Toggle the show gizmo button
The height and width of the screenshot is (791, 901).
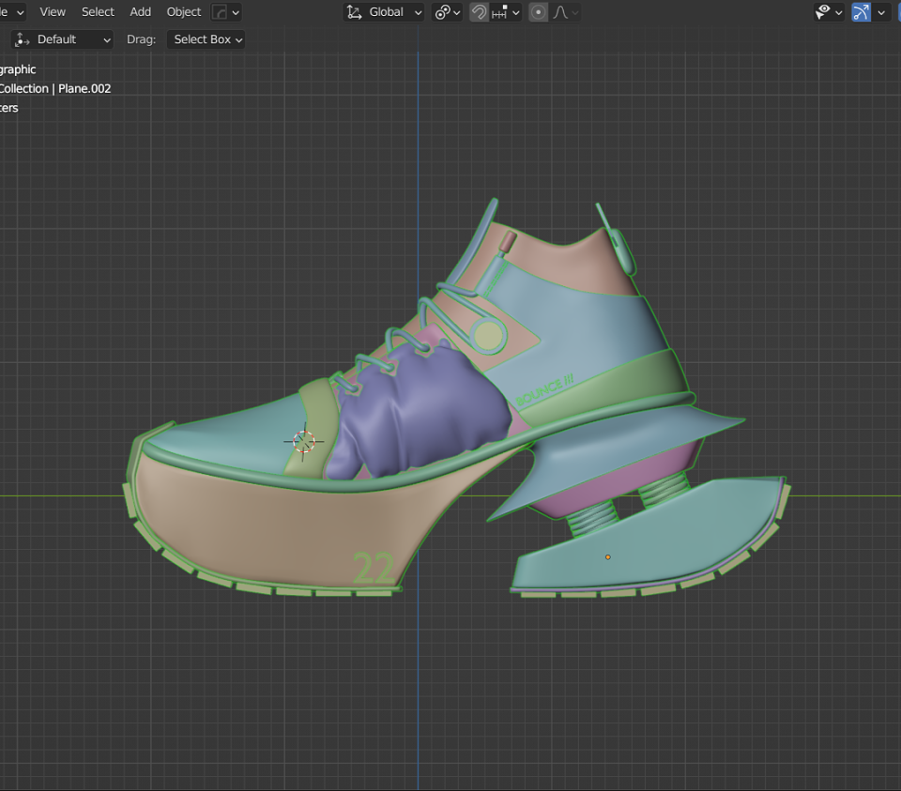click(x=861, y=12)
